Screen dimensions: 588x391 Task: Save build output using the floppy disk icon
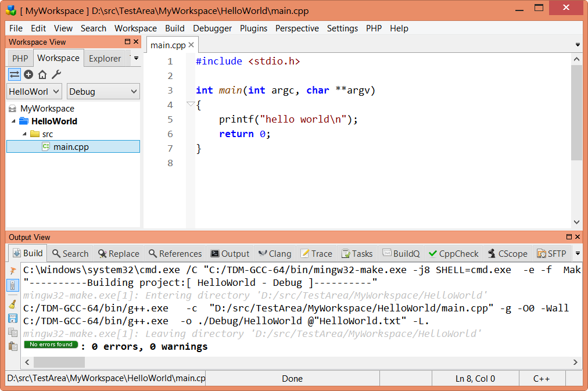(13, 317)
